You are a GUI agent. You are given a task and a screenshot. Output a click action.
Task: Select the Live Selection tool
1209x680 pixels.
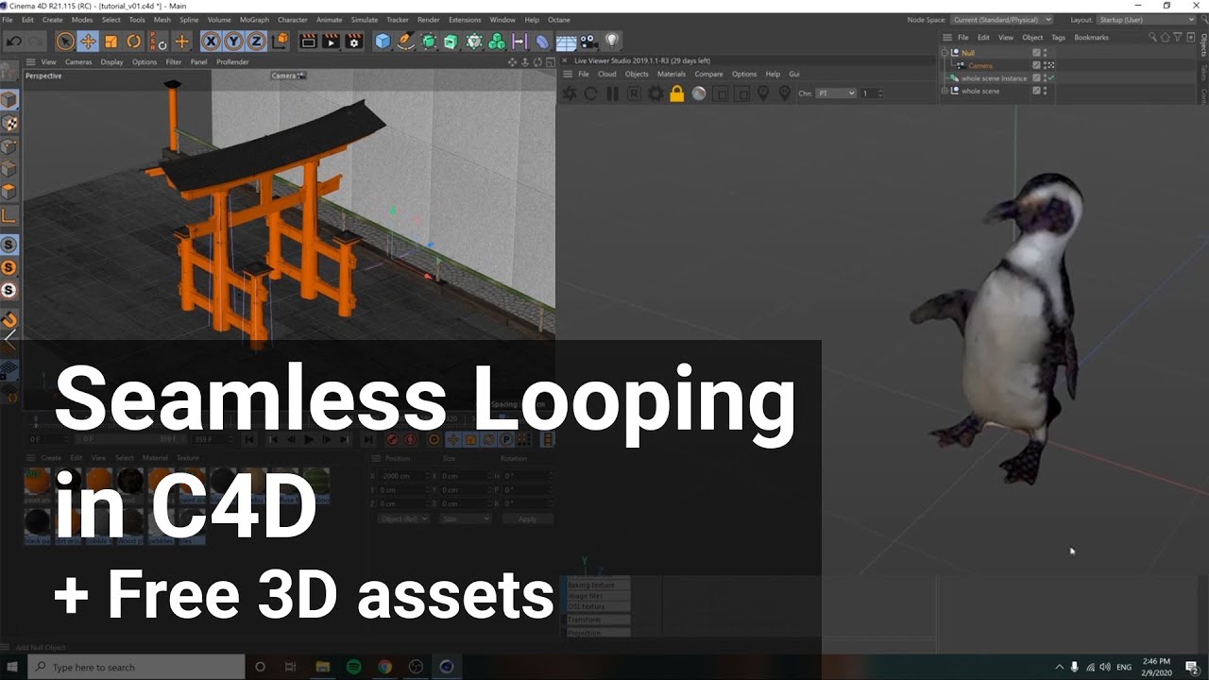[65, 42]
